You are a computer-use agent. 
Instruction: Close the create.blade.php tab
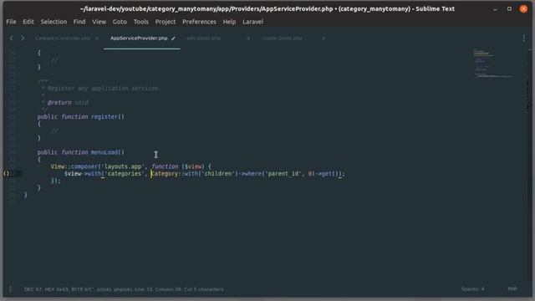pos(324,38)
